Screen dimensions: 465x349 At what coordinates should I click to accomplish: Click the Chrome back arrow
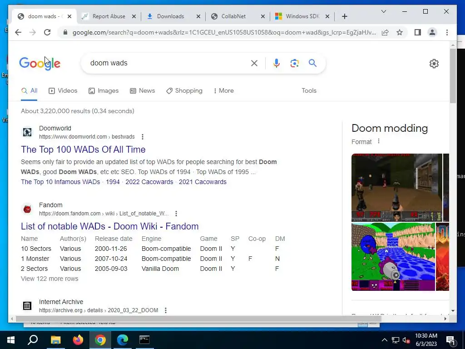(x=18, y=32)
